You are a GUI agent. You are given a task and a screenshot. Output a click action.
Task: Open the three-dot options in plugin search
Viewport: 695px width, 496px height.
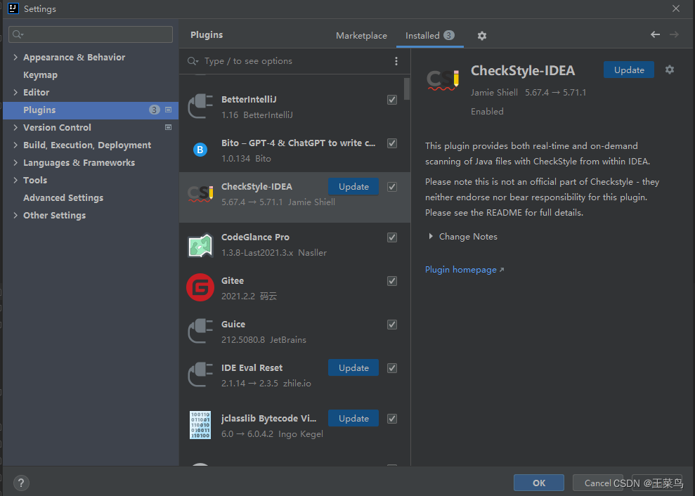(396, 61)
